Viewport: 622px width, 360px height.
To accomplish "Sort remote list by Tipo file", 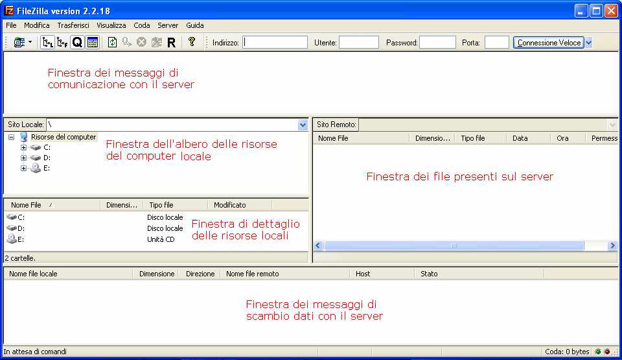I will [481, 138].
